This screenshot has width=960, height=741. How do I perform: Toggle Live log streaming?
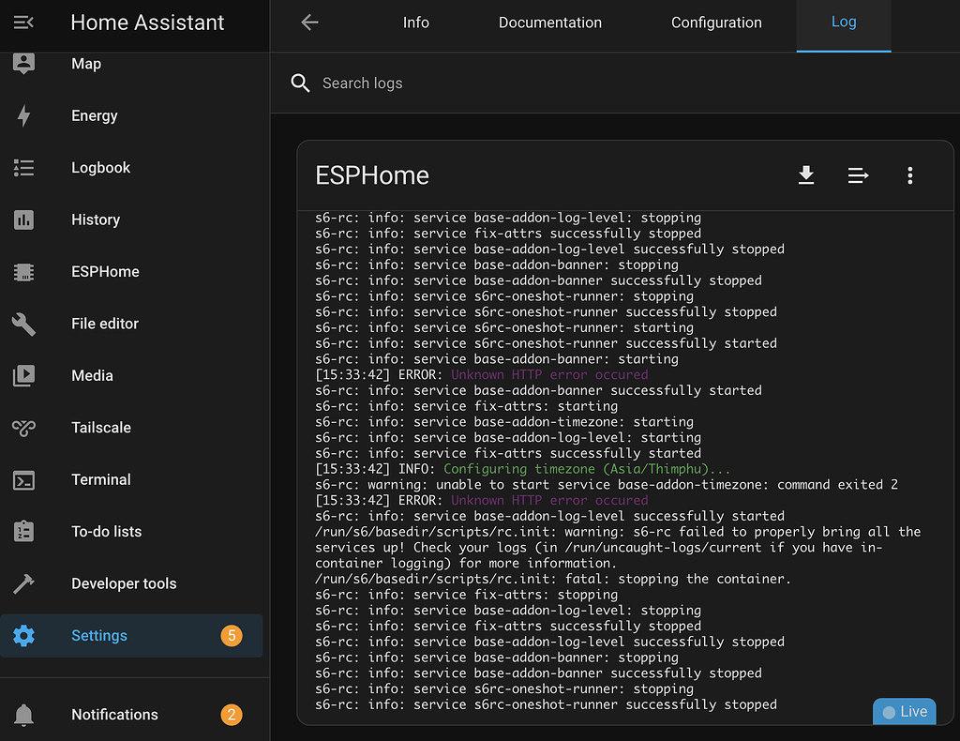pyautogui.click(x=904, y=711)
